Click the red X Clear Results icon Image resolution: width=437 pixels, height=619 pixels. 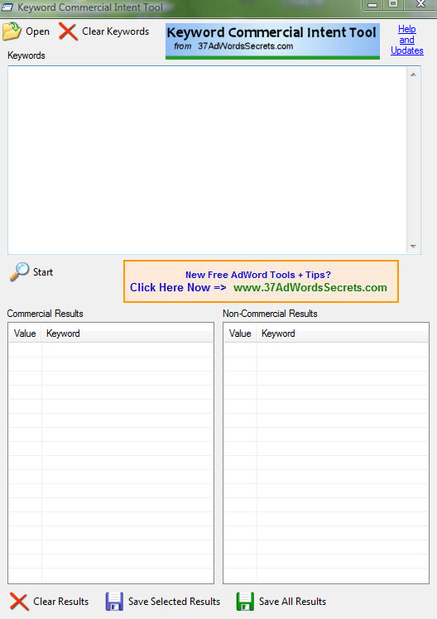[18, 602]
